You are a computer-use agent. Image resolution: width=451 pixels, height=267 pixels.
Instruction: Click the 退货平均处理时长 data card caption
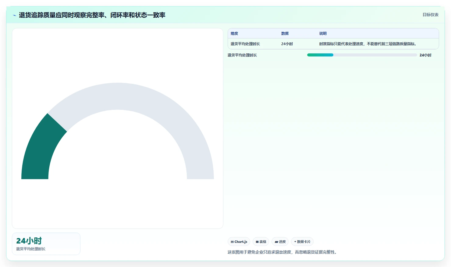(31, 249)
